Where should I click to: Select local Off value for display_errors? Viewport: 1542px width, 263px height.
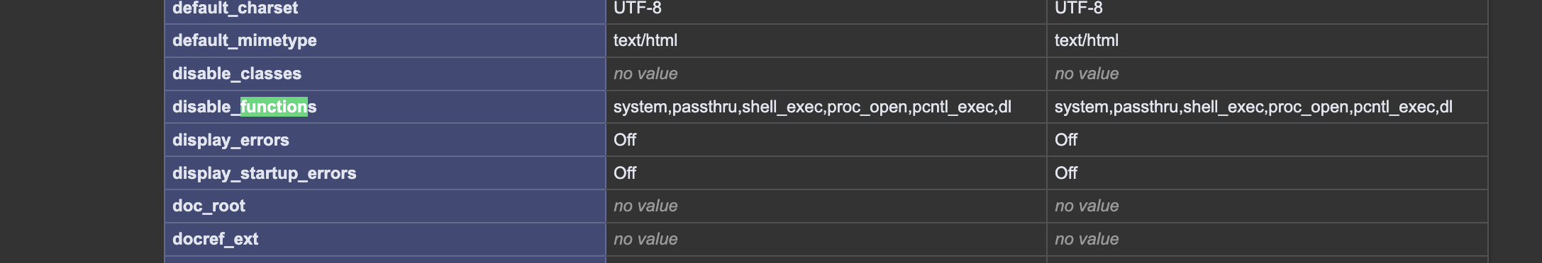point(625,140)
